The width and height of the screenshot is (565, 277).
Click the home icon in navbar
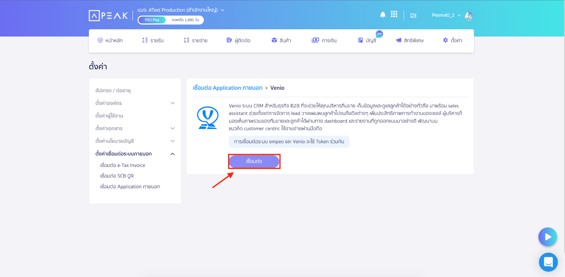(x=100, y=40)
